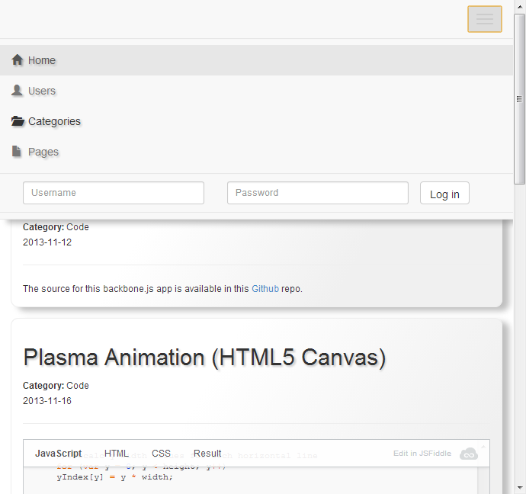Show the CSS tab in JSFiddle embed

161,454
